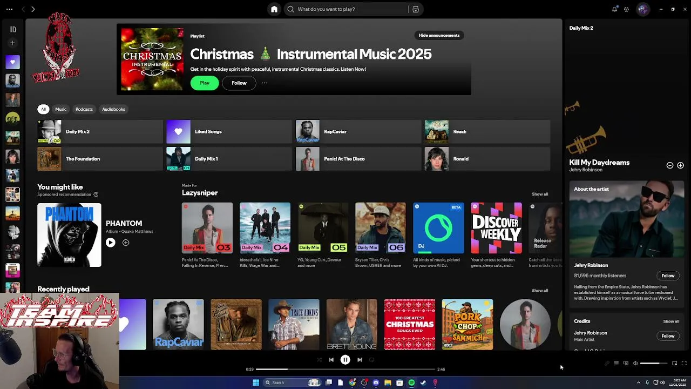Open the Daily Mix 04 card
Screen dimensions: 691x389
(265, 236)
